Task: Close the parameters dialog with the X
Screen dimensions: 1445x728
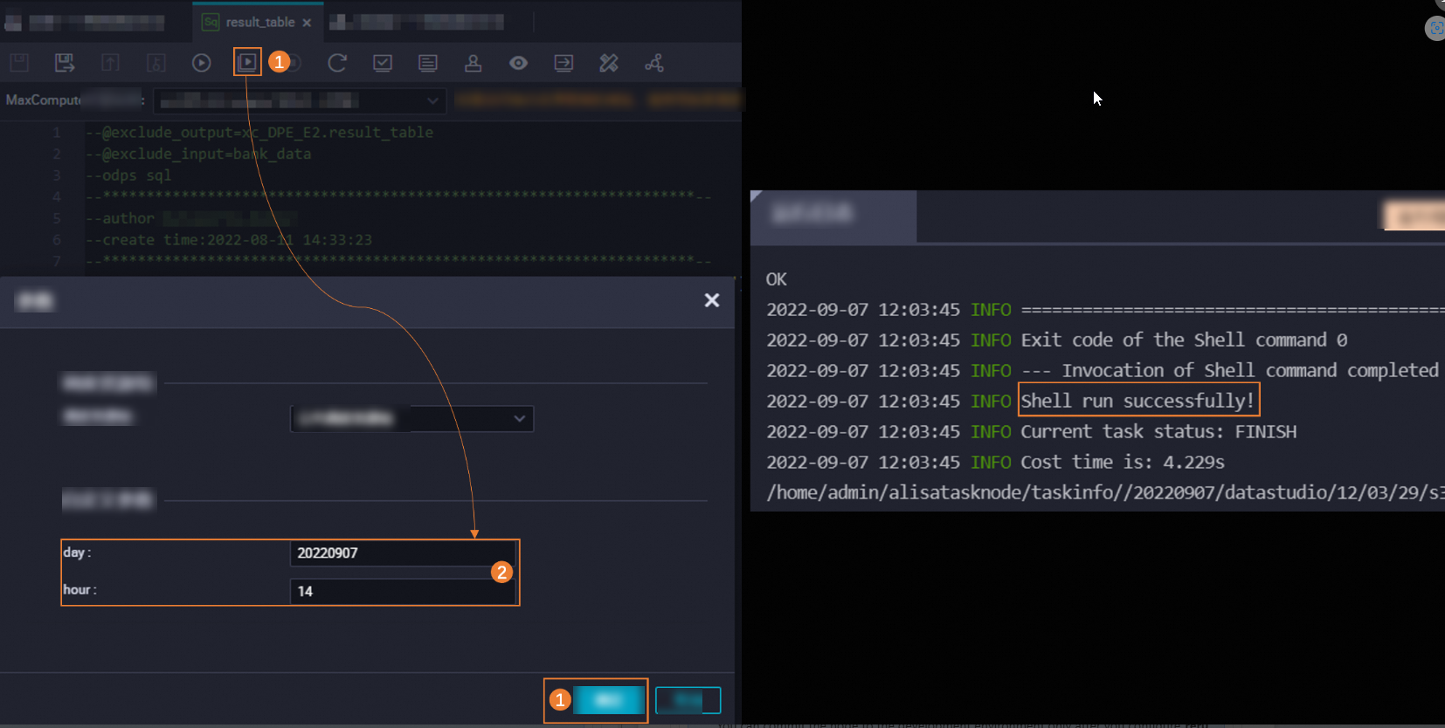Action: (x=712, y=300)
